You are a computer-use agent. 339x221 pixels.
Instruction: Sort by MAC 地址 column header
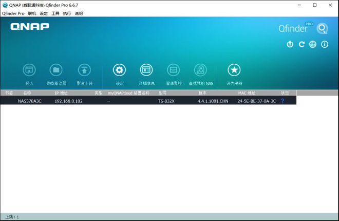(247, 93)
